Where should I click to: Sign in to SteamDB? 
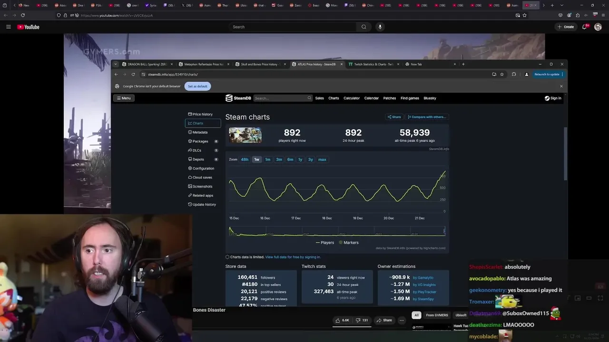click(553, 98)
